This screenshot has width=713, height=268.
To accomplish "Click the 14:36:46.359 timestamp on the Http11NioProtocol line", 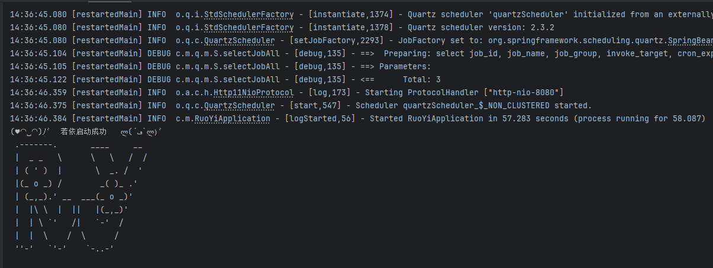I will [x=38, y=92].
